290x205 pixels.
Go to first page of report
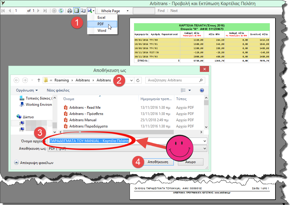[3, 11]
